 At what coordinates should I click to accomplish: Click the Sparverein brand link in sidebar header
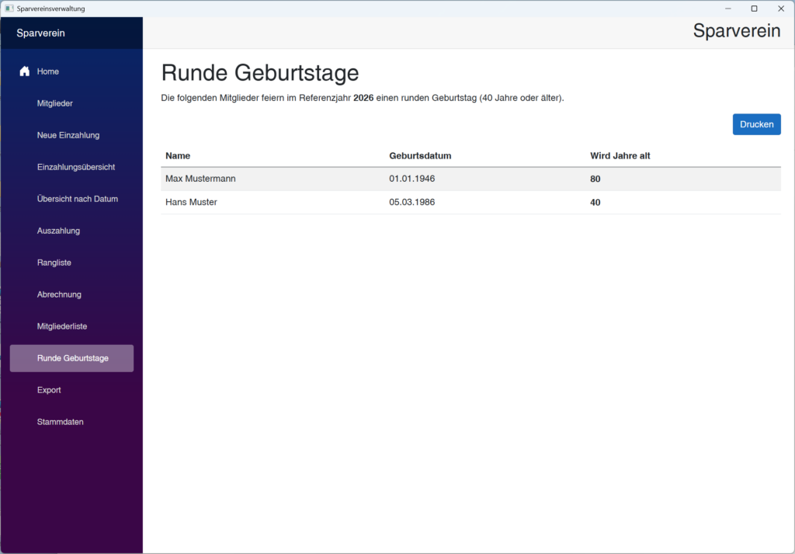(x=40, y=33)
